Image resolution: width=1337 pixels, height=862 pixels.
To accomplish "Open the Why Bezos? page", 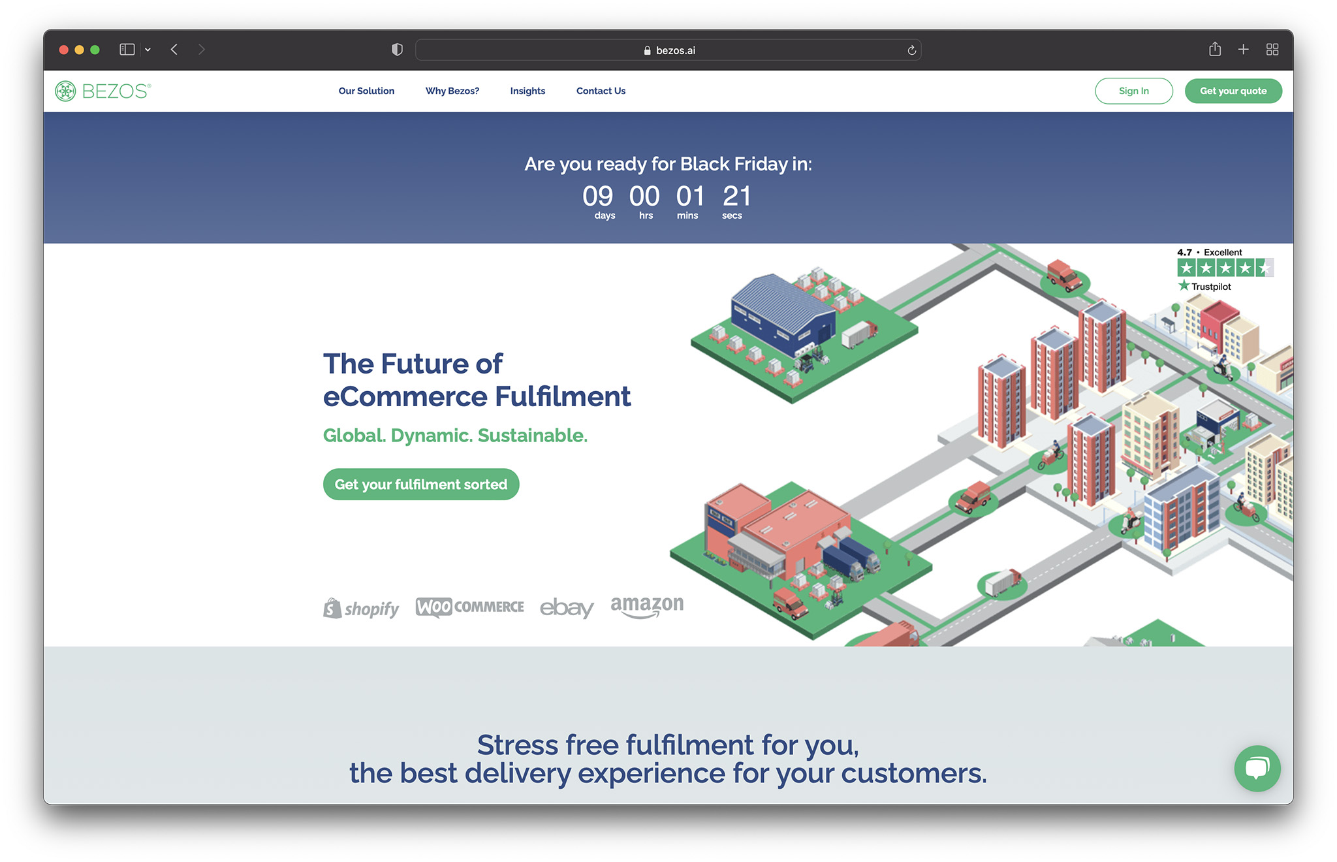I will (452, 91).
